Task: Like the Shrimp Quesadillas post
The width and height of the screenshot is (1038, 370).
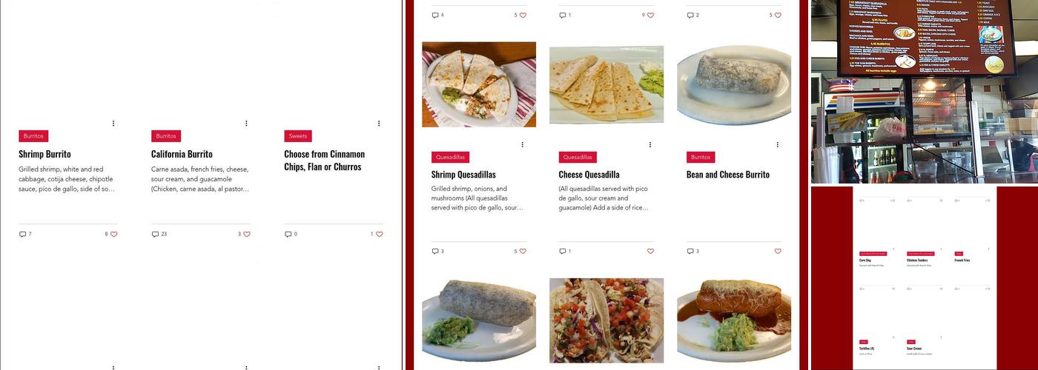Action: 523,251
